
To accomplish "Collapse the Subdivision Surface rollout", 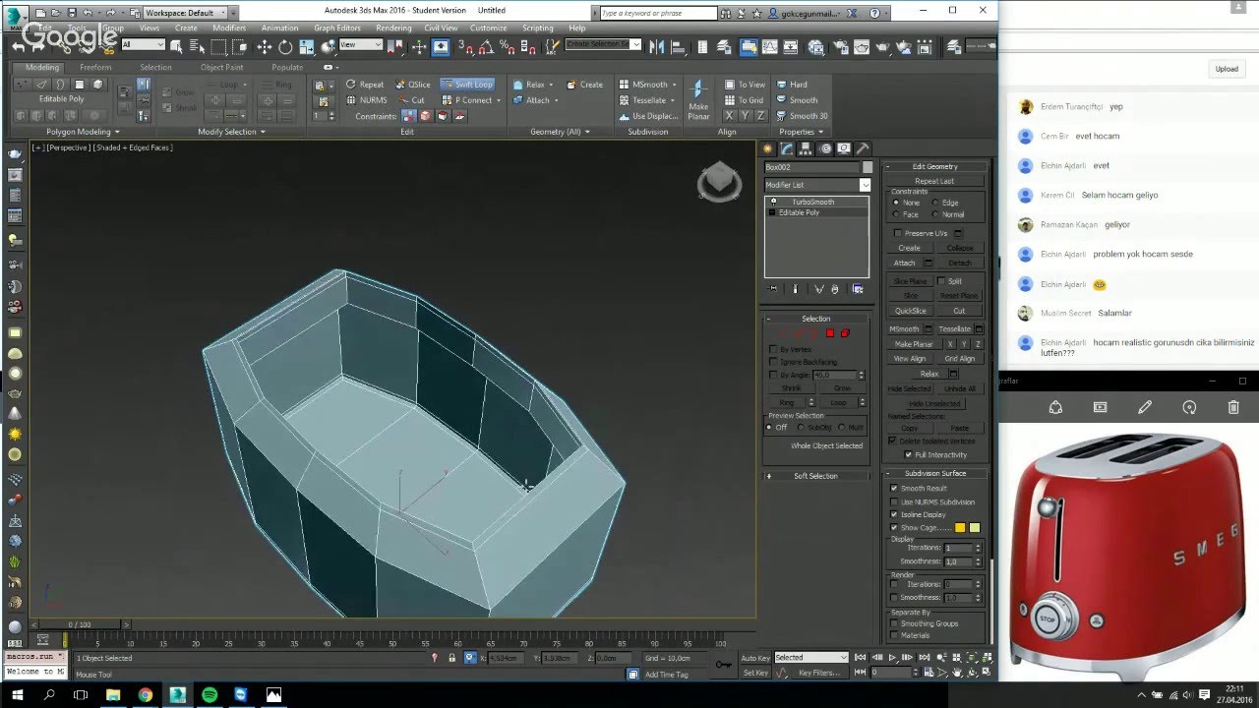I will click(x=933, y=474).
